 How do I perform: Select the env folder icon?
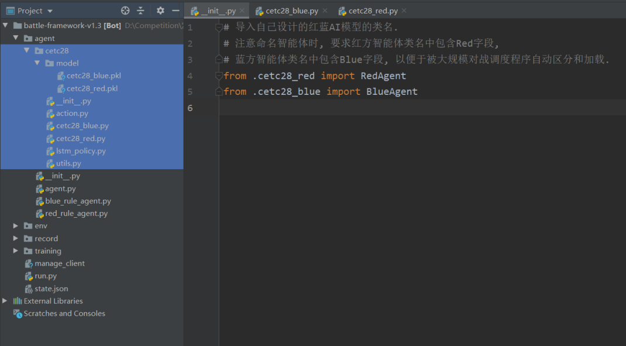pyautogui.click(x=28, y=226)
